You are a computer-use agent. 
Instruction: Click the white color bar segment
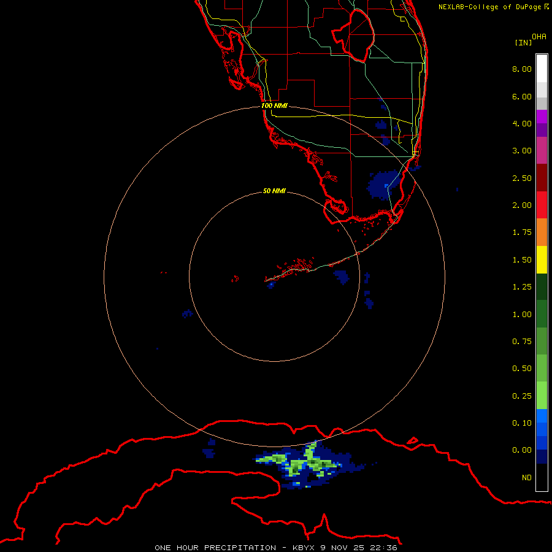[542, 68]
